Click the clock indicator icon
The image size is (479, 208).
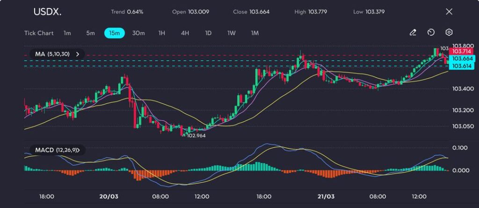[x=431, y=33]
